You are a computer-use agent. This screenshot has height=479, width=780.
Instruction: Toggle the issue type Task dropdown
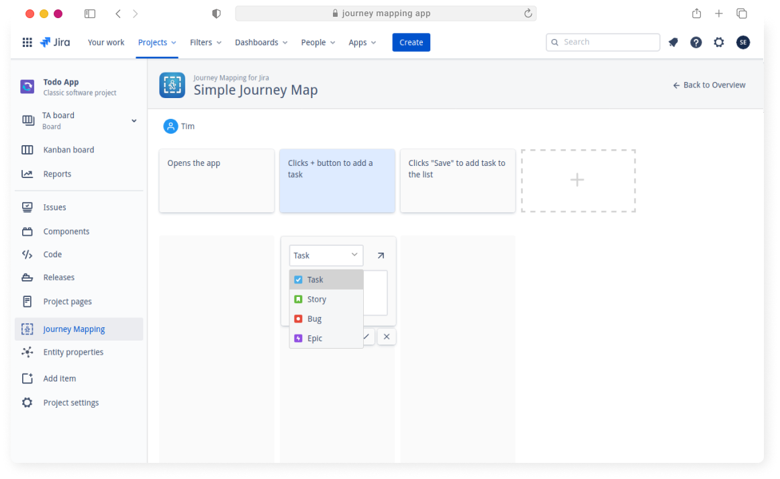(326, 255)
